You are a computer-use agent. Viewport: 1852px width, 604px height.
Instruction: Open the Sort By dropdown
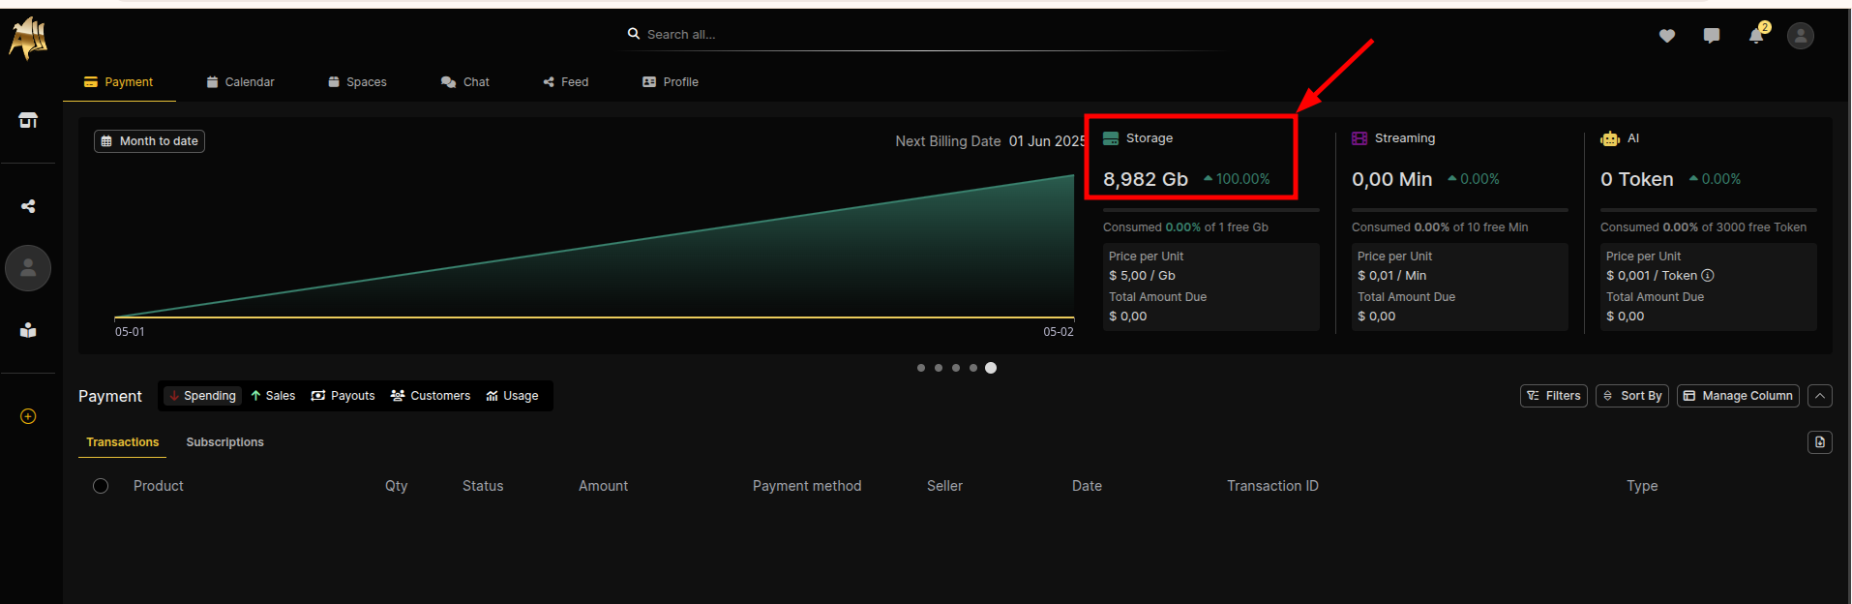[1632, 396]
